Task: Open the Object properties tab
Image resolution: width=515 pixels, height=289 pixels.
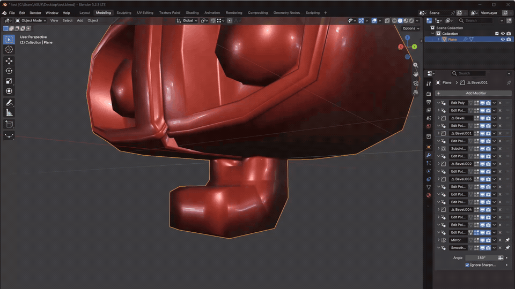Action: (429, 147)
